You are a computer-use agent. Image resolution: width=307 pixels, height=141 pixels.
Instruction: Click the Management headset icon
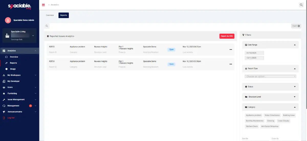[4, 106]
